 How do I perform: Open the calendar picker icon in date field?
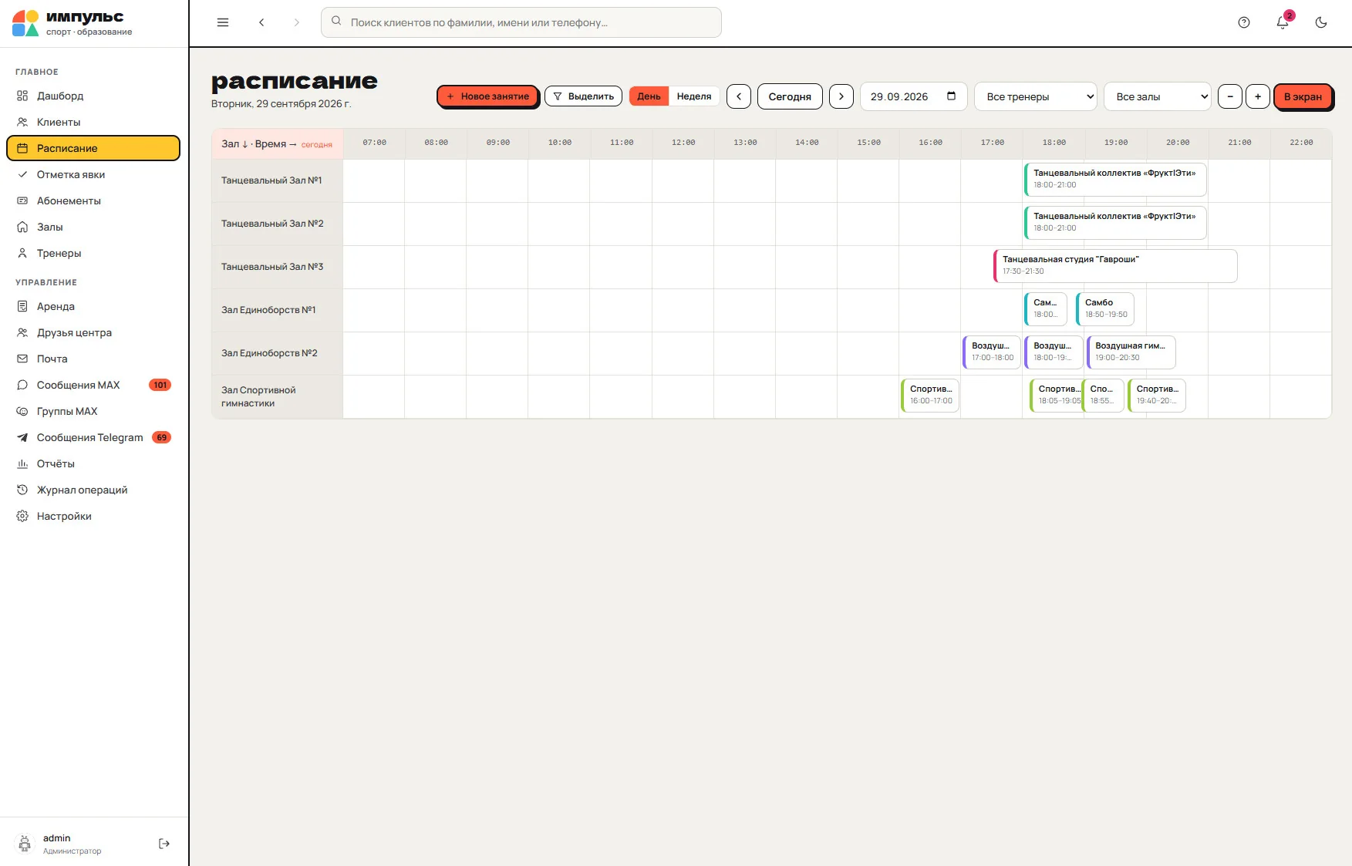(951, 96)
